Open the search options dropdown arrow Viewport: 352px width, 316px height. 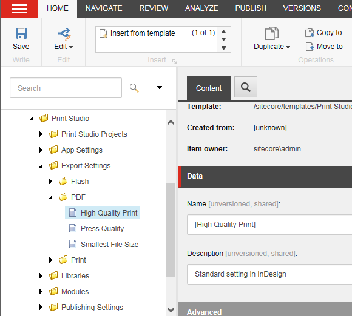click(159, 87)
